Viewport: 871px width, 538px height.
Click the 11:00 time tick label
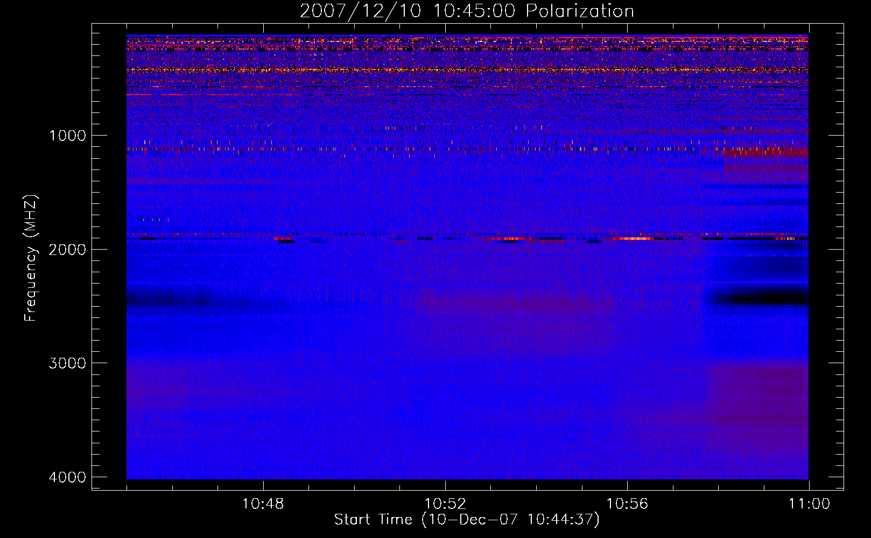click(x=809, y=504)
